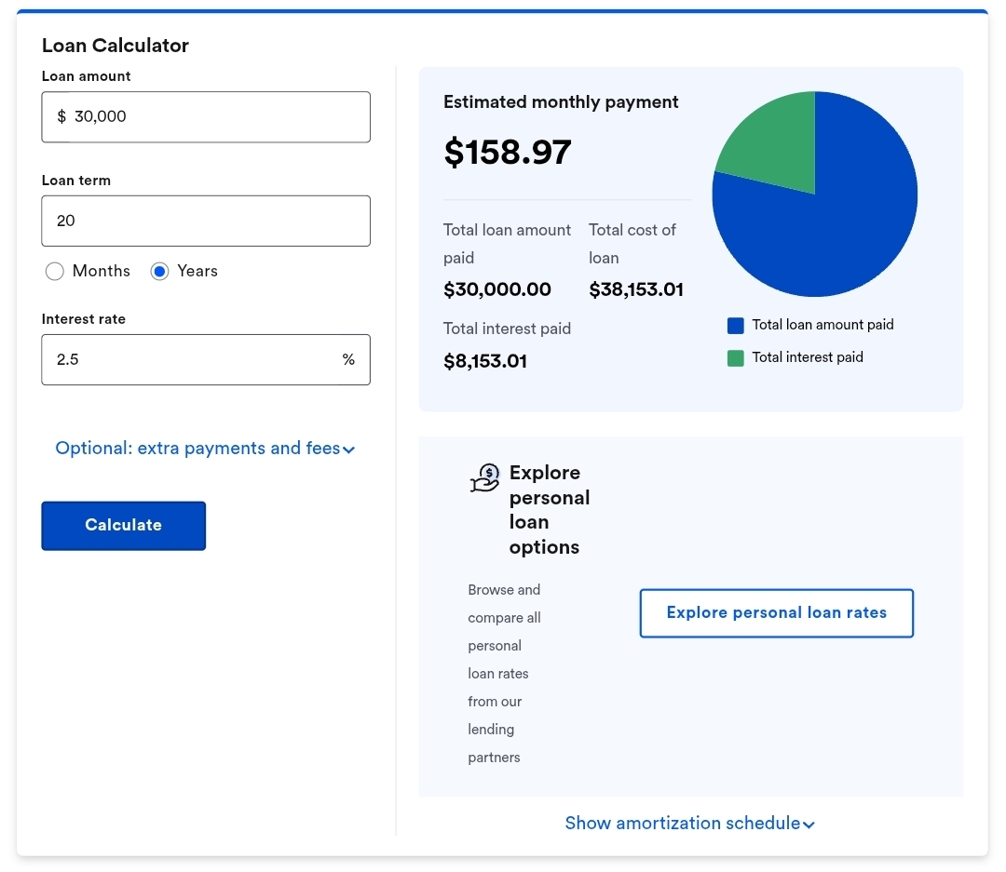1006x872 pixels.
Task: Click the blue Total loan amount paid legend swatch
Action: point(735,325)
